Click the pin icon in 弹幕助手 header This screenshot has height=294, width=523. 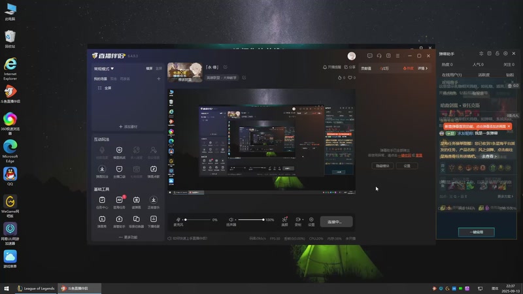[481, 54]
